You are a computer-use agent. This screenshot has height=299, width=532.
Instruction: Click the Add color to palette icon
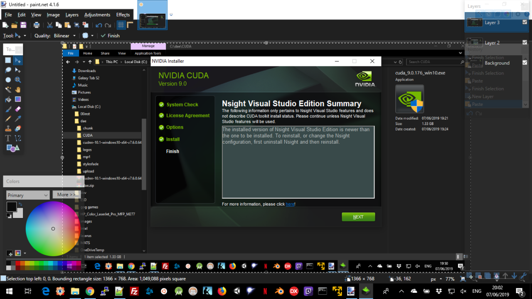10,253
